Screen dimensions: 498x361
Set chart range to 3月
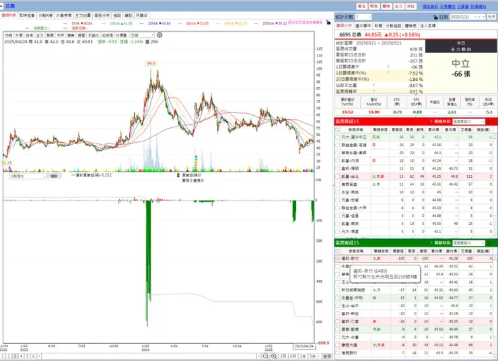tap(283, 356)
